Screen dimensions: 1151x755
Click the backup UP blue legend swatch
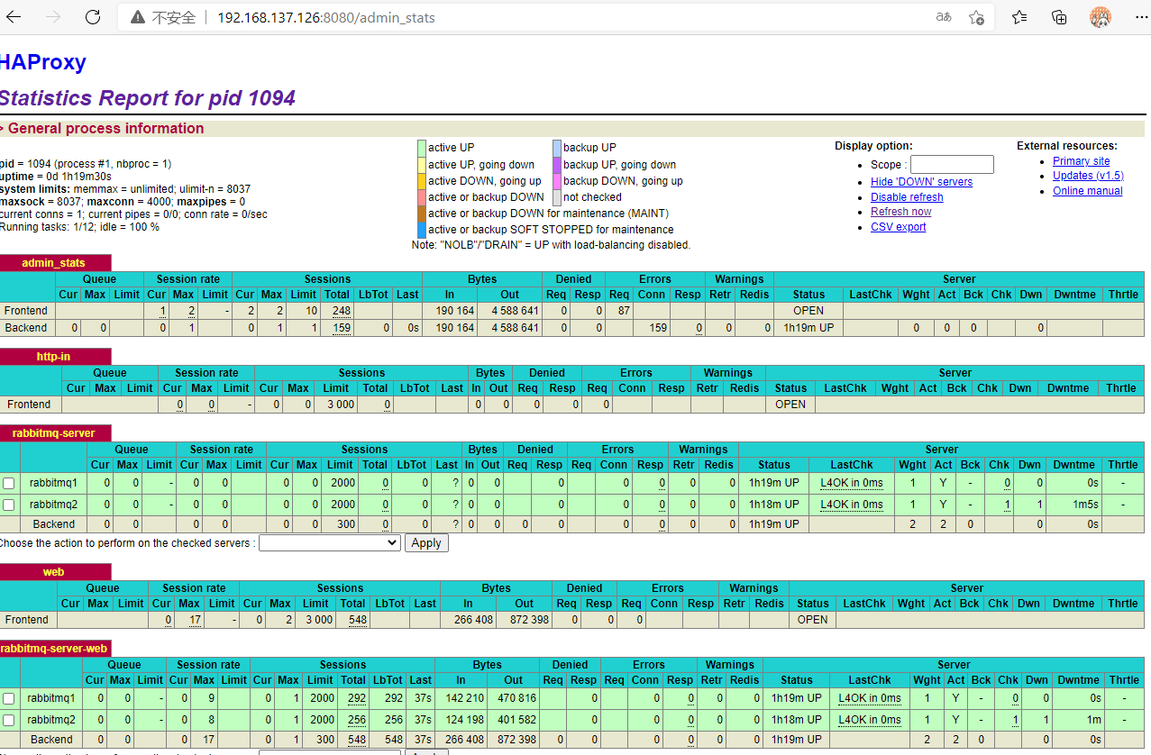click(556, 148)
